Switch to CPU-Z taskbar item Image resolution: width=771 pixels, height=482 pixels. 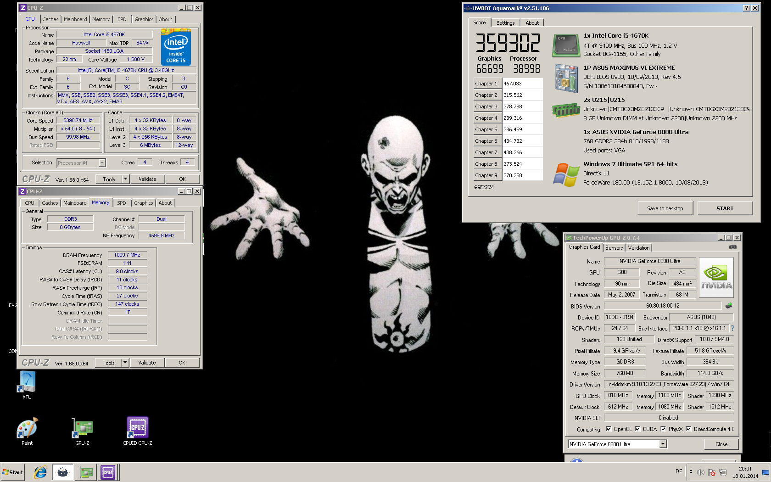(x=108, y=472)
